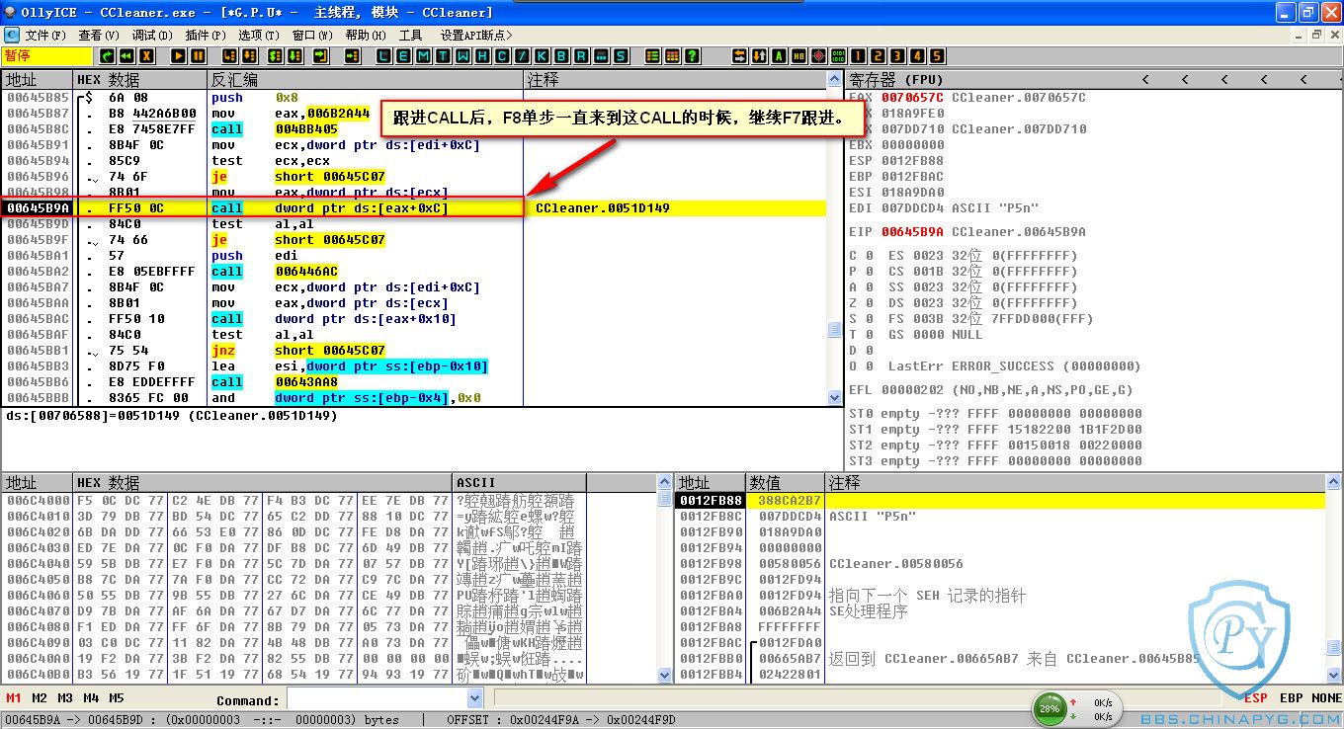Open CPU window with C icon

point(502,56)
